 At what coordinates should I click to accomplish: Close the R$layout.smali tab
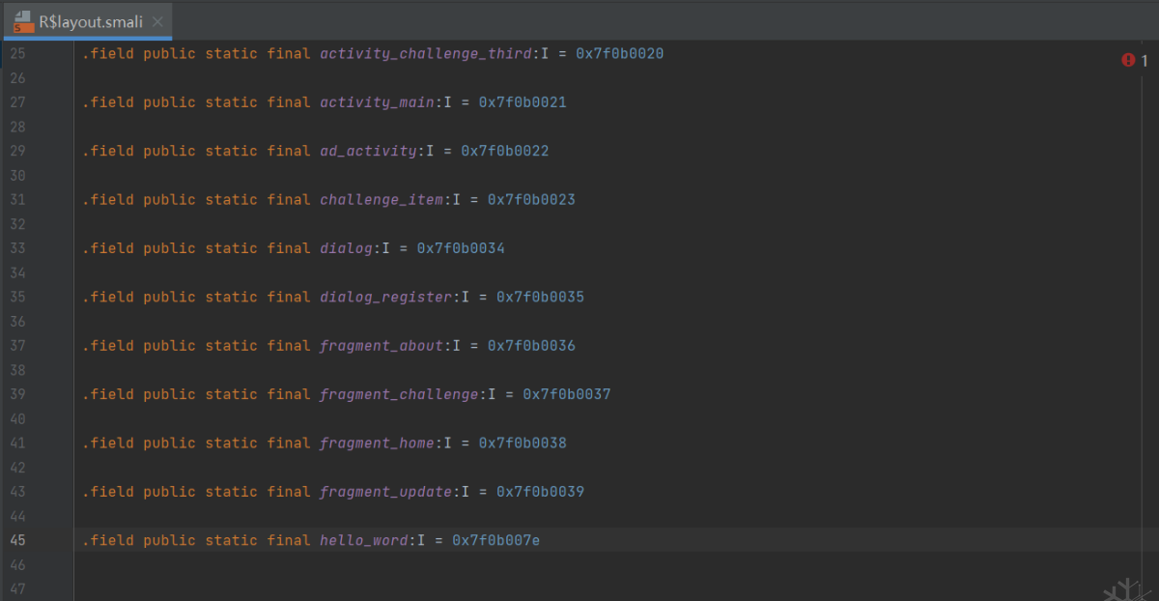click(x=157, y=20)
